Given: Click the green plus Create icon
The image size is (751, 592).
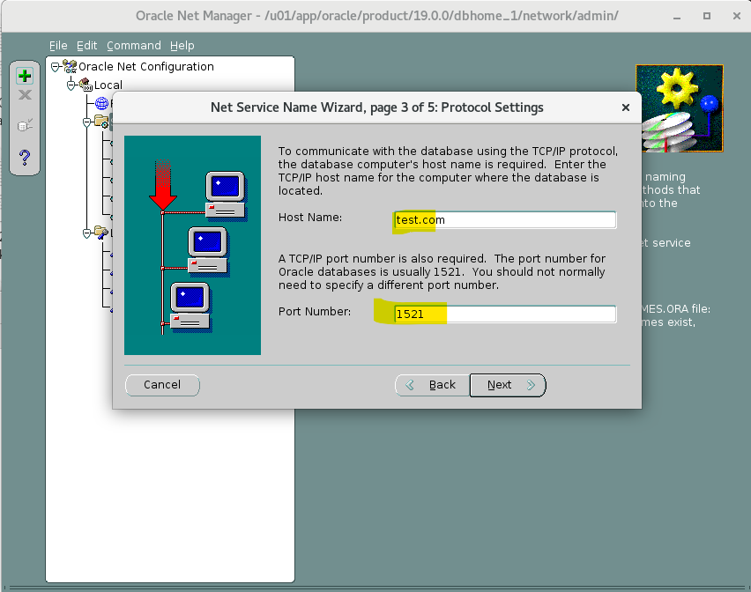Looking at the screenshot, I should click(x=25, y=76).
